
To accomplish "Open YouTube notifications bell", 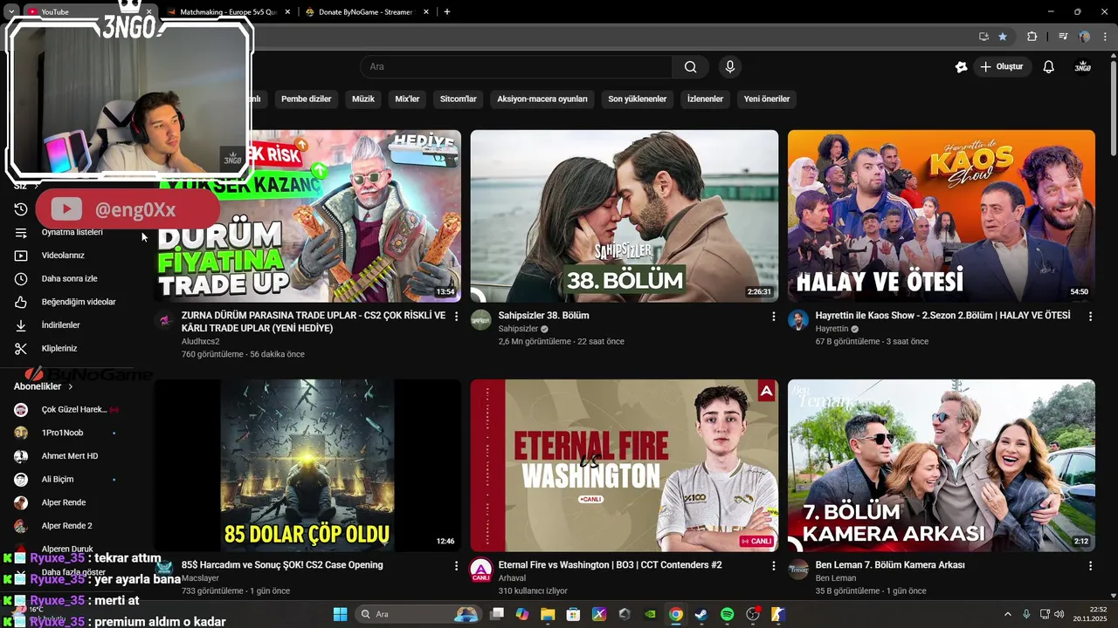I will tap(1049, 67).
